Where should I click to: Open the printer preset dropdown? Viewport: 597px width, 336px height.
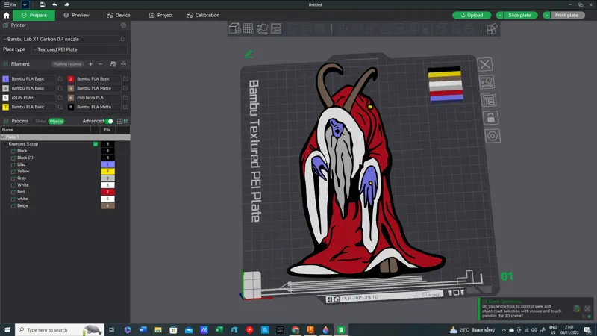pyautogui.click(x=60, y=39)
